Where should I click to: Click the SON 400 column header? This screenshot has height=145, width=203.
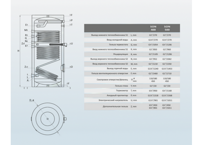click(x=153, y=28)
